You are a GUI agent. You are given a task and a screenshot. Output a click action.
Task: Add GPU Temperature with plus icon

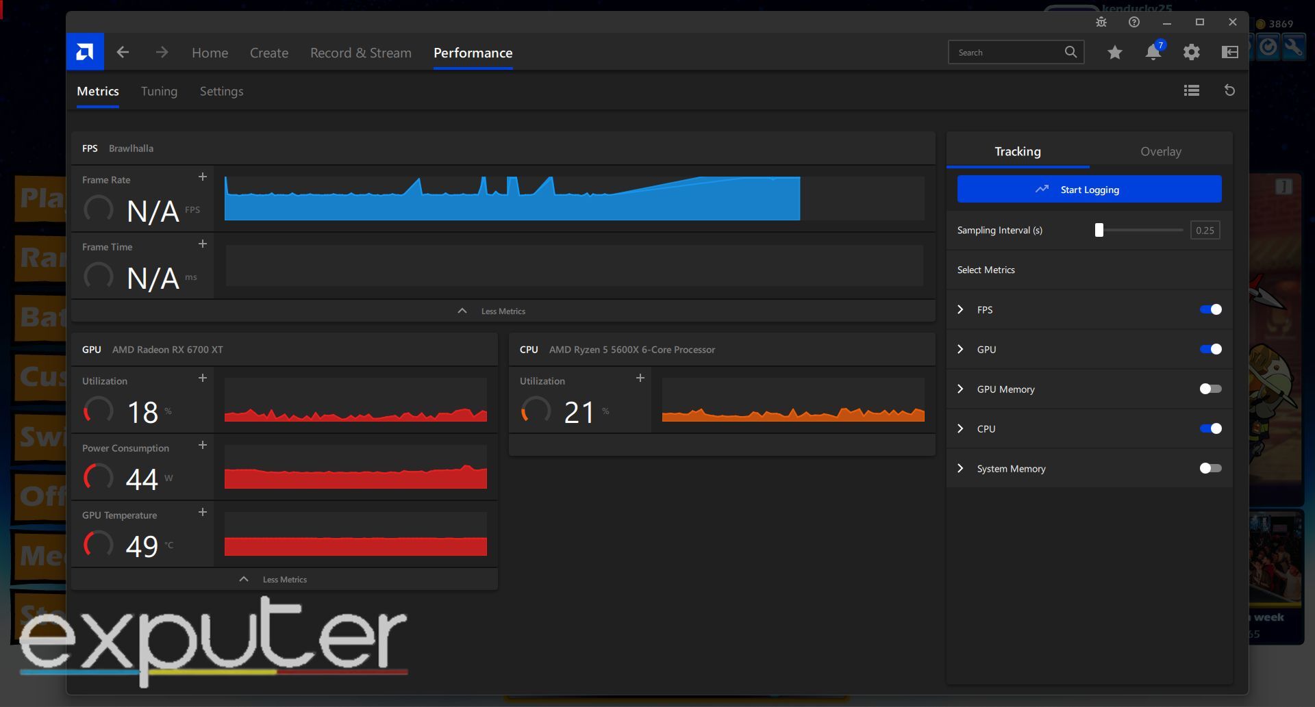tap(203, 512)
